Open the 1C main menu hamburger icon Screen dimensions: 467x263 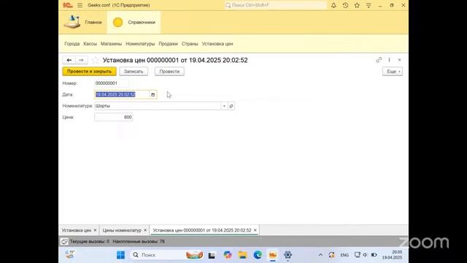pyautogui.click(x=80, y=5)
